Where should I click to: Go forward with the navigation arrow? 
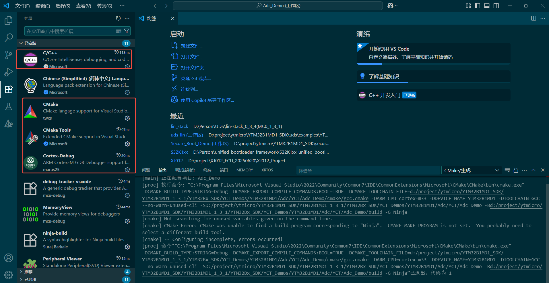165,6
